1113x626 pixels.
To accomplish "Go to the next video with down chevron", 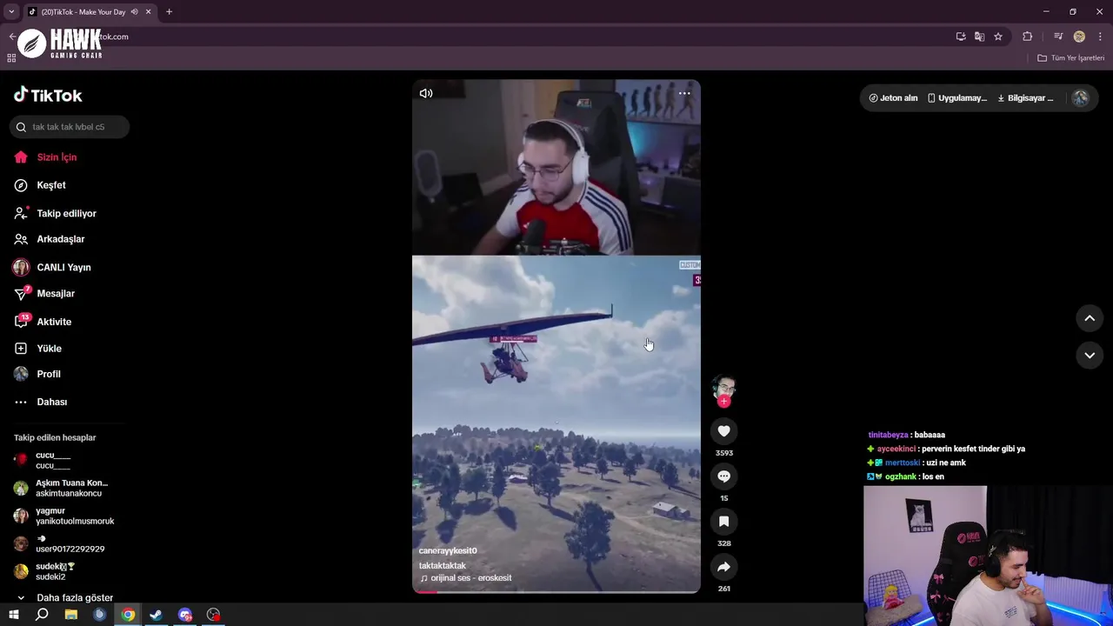I will coord(1090,356).
